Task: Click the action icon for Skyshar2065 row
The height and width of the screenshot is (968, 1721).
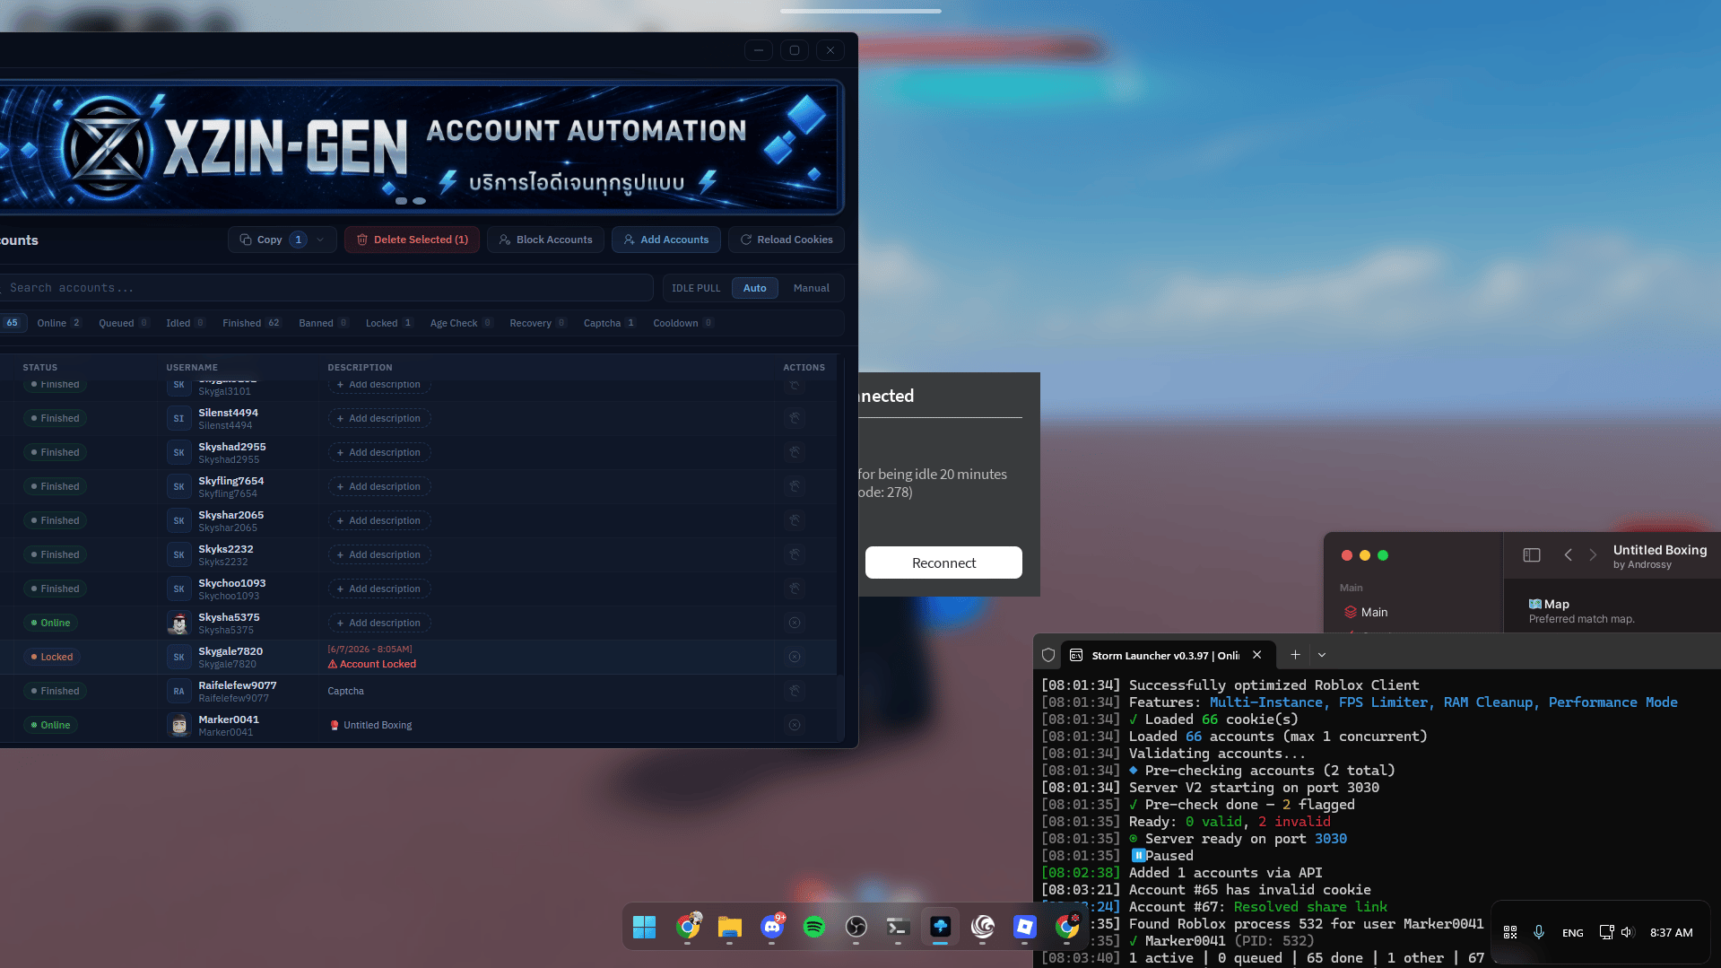Action: pyautogui.click(x=795, y=520)
